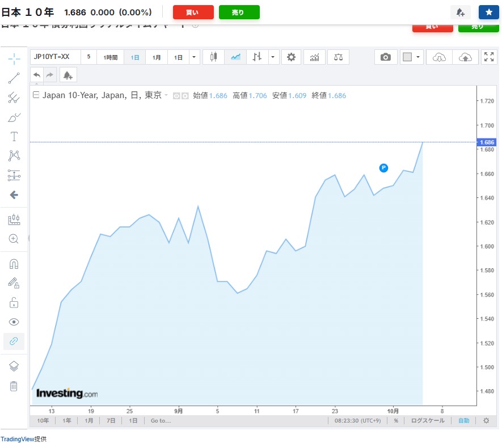The height and width of the screenshot is (443, 502).
Task: Open the symbol legend dropdown arrow
Action: (166, 95)
